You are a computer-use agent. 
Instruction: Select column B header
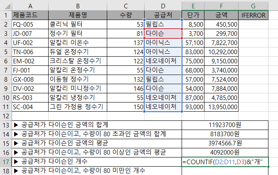78,6
